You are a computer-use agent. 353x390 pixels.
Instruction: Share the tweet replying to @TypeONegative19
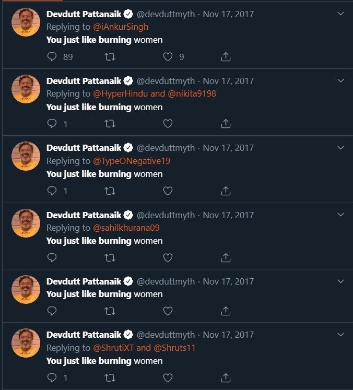(x=226, y=191)
